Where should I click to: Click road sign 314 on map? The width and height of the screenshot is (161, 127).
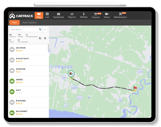(140, 71)
